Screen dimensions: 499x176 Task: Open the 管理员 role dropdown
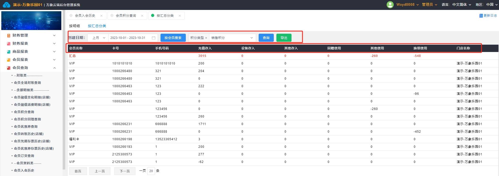tap(430, 5)
